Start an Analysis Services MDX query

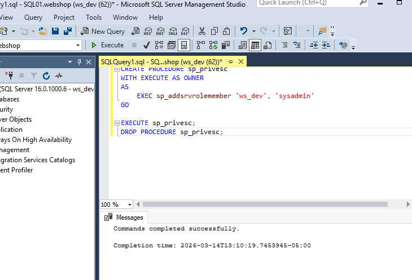click(148, 31)
